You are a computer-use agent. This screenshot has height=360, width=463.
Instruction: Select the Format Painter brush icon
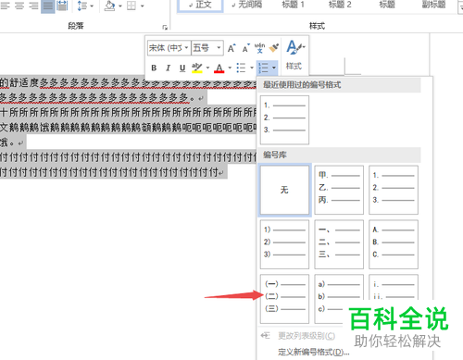click(x=274, y=48)
